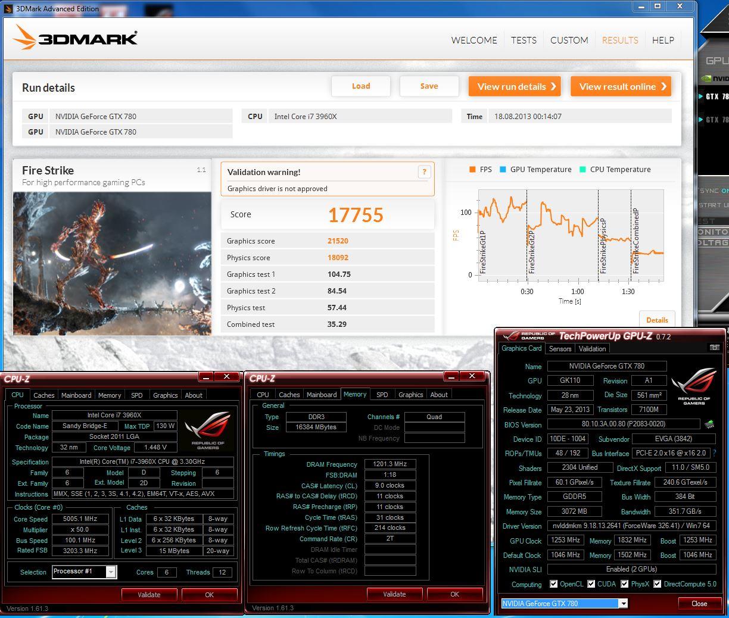The height and width of the screenshot is (618, 729).
Task: Click OK in the right CPU-Z memory window
Action: [x=454, y=594]
